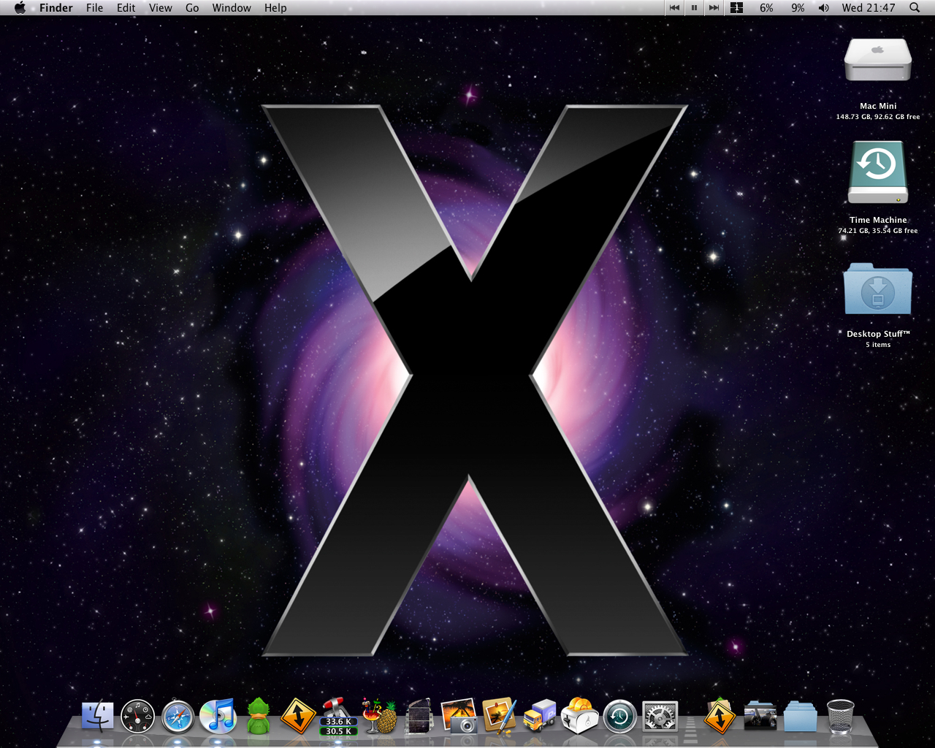
Task: Open the Trash in the Dock
Action: (x=841, y=716)
